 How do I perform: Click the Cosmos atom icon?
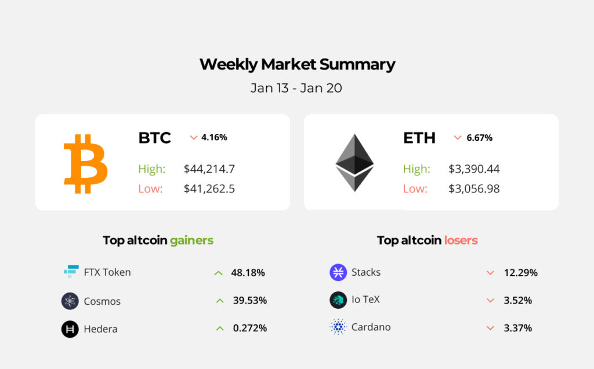(x=70, y=301)
